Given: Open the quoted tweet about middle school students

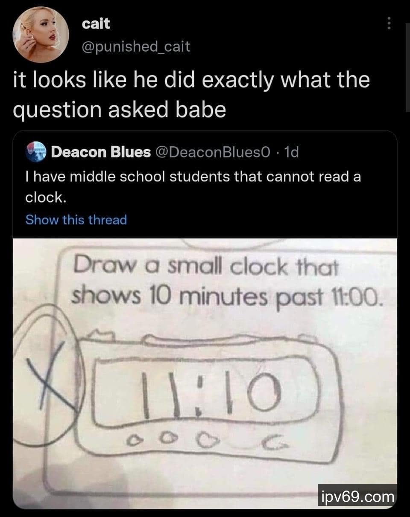Looking at the screenshot, I should click(x=193, y=183).
